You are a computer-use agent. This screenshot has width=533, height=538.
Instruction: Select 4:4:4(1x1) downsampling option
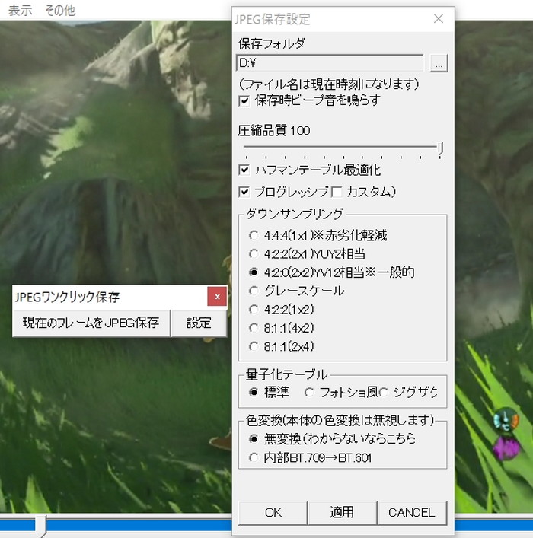point(318,235)
